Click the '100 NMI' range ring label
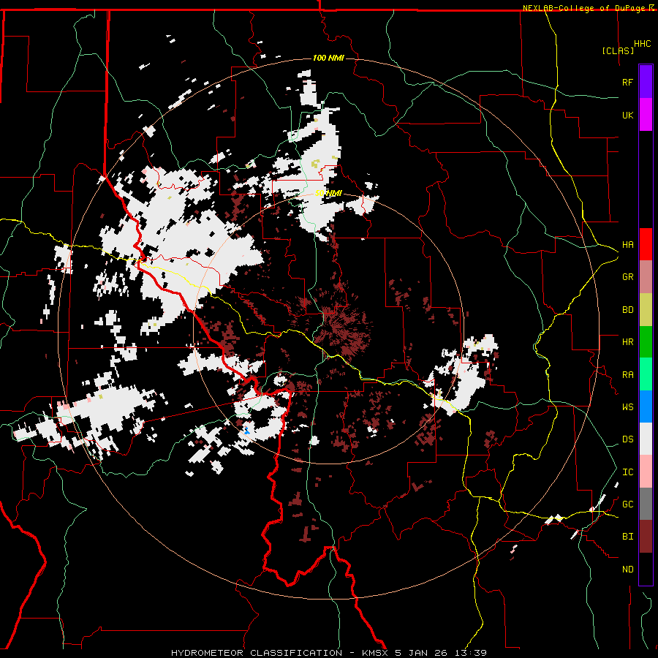This screenshot has height=658, width=658. [328, 58]
